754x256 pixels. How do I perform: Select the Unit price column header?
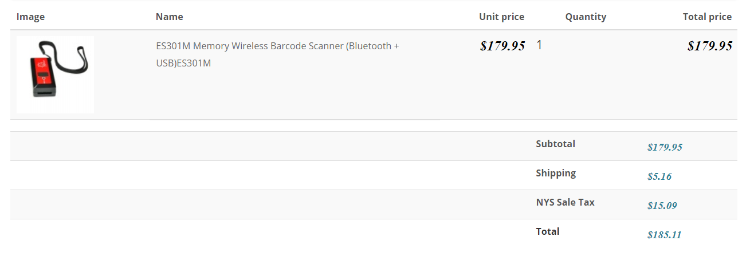pos(501,17)
